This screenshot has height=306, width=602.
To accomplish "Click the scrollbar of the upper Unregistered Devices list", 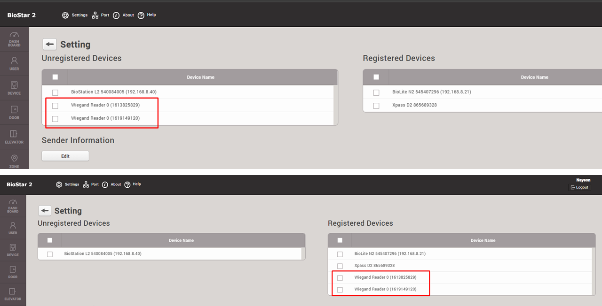I will click(335, 105).
